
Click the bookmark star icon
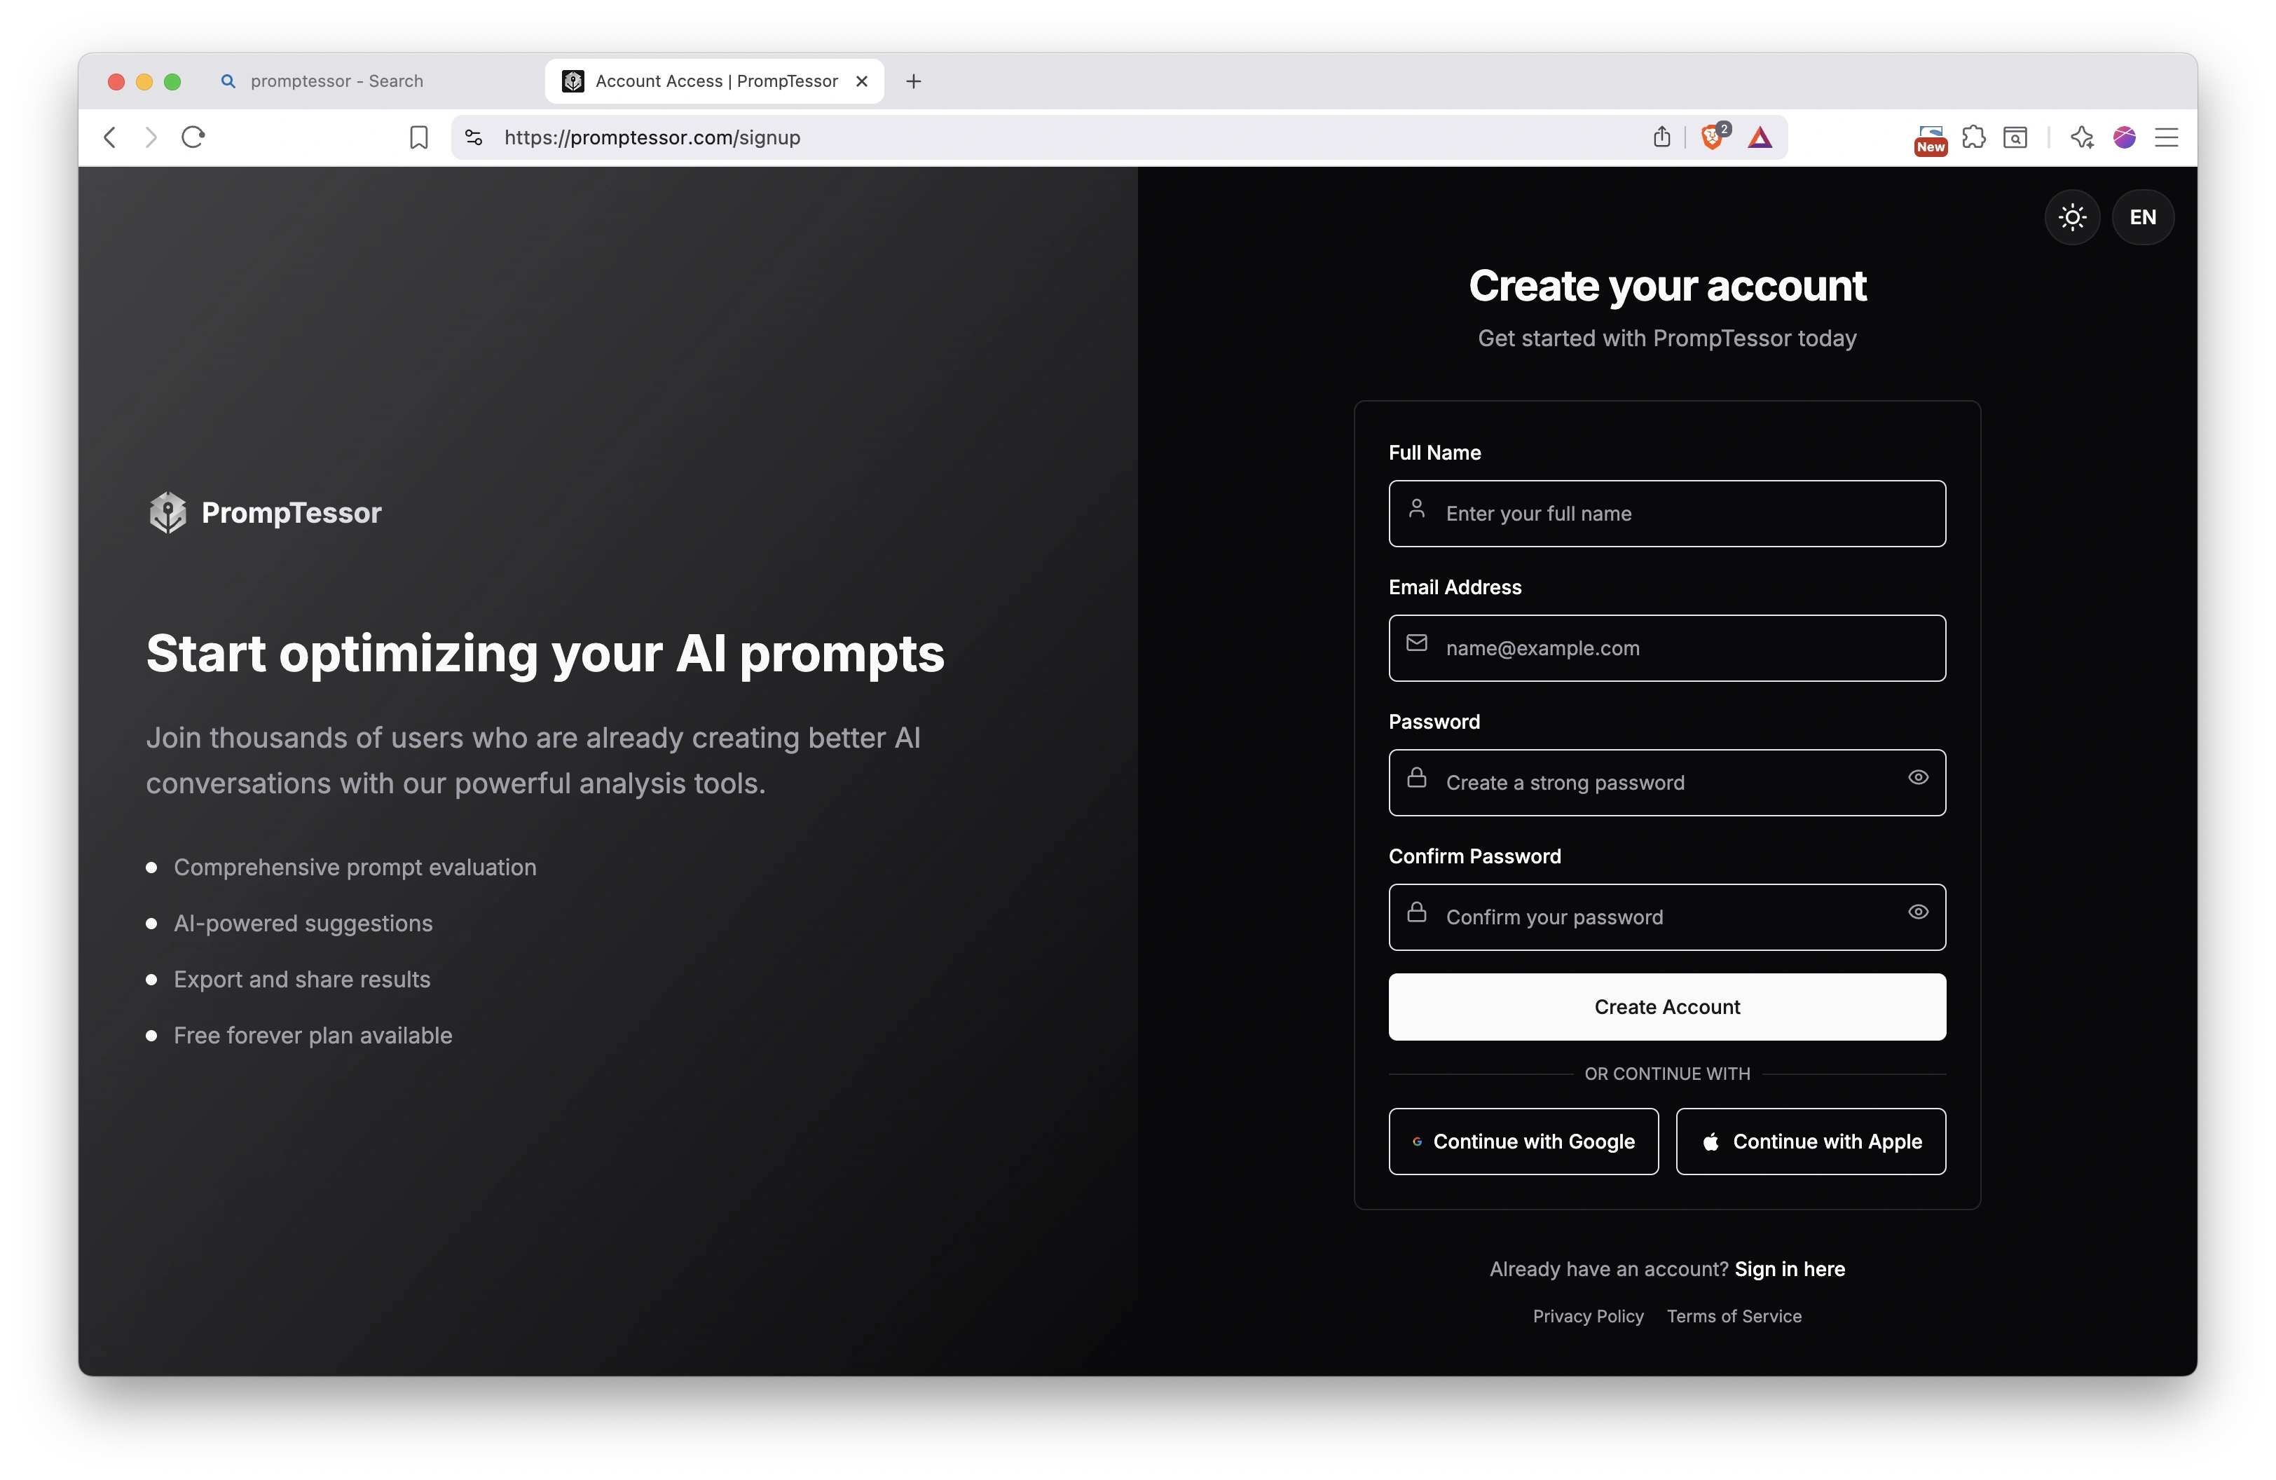point(418,137)
